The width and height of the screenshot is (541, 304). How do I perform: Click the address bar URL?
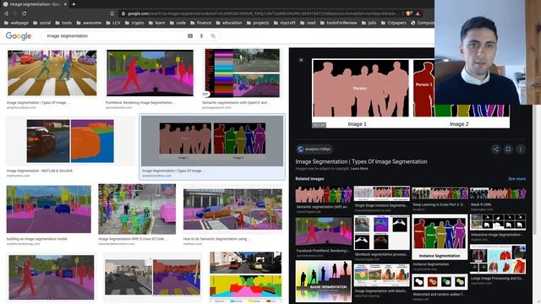(x=262, y=14)
